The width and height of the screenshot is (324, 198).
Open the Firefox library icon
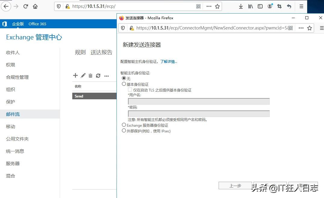251,6
